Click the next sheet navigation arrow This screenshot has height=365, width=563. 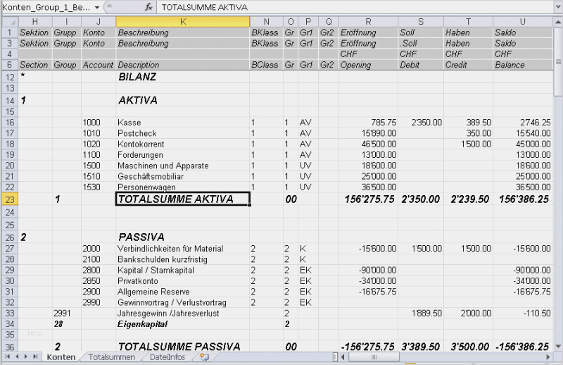(26, 357)
